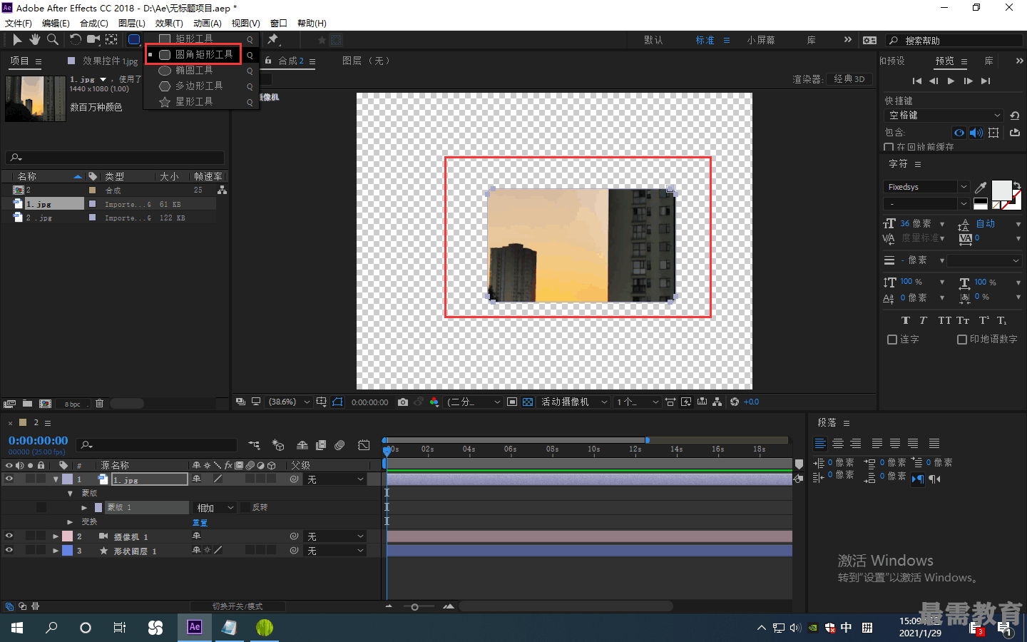
Task: Expand 变换 transform property group
Action: click(70, 522)
